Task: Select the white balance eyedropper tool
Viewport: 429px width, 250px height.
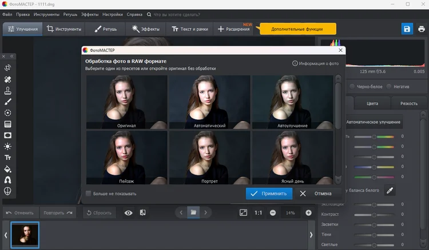Action: point(390,190)
